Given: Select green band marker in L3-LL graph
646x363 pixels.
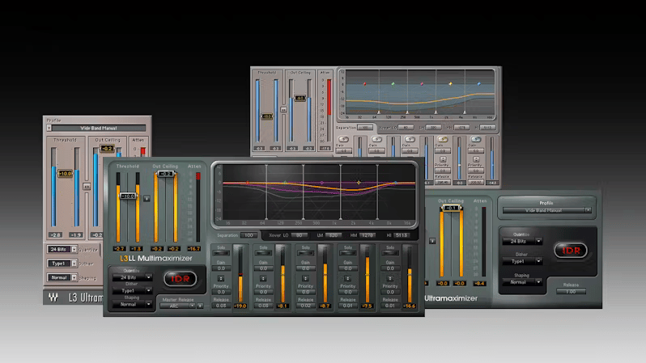Looking at the screenshot, I should point(285,183).
